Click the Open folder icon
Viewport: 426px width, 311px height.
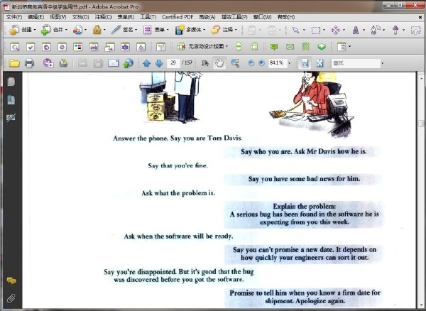coord(14,63)
